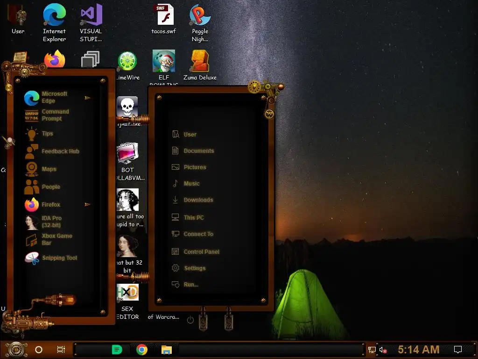Open the Run... dialog entry
The height and width of the screenshot is (359, 478).
(185, 285)
